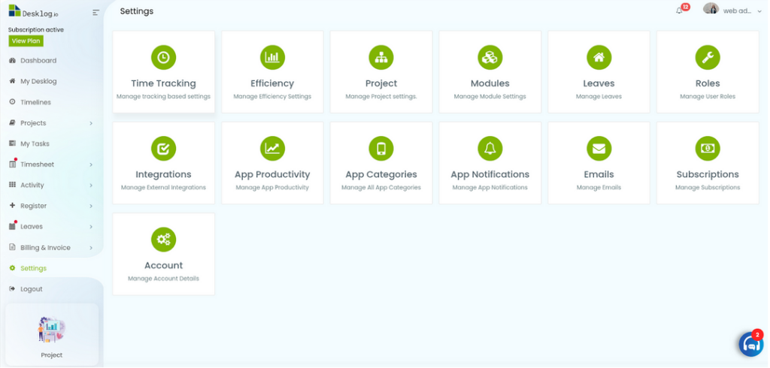Click the View Plan button
Screen dimensions: 770x368
coord(26,41)
